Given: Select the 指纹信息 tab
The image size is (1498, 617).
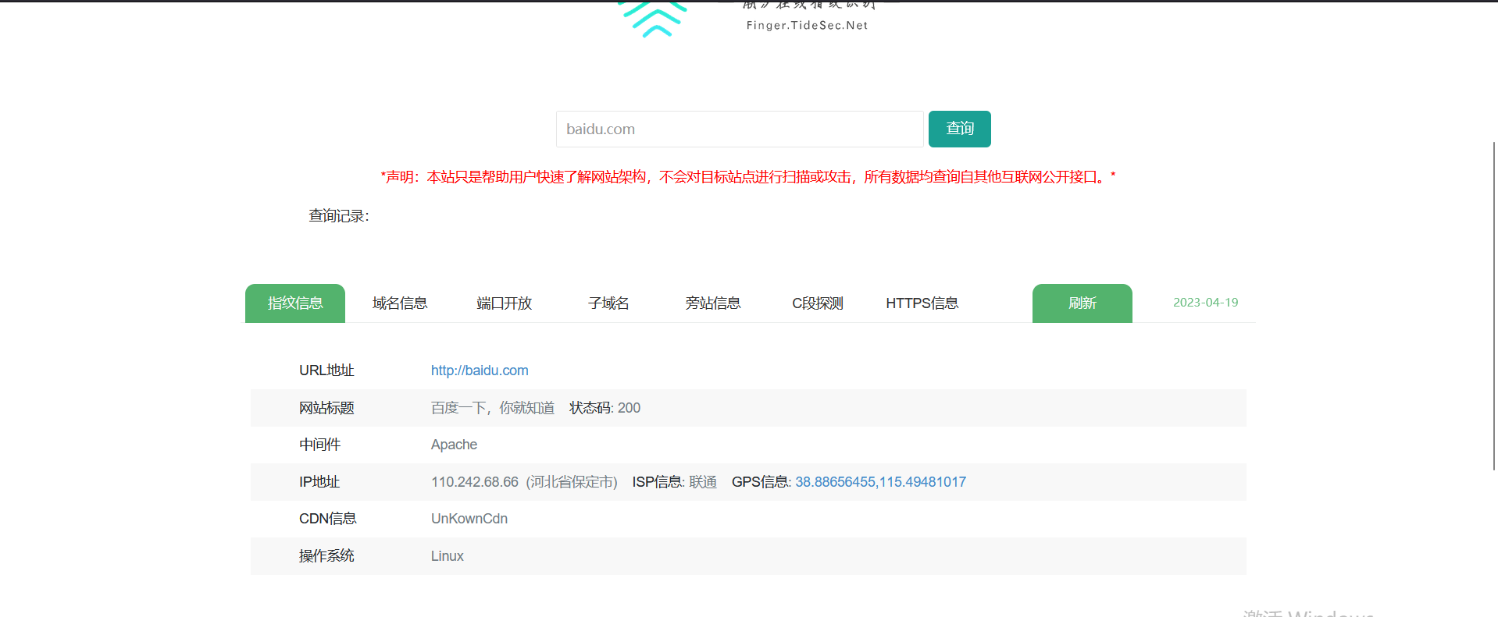Looking at the screenshot, I should pyautogui.click(x=295, y=303).
